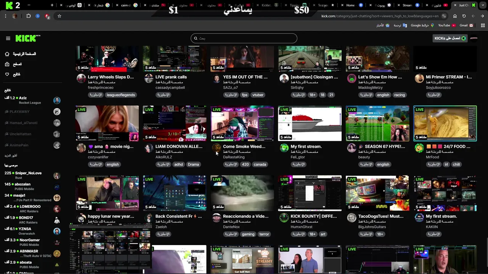This screenshot has width=488, height=274.
Task: Switch to the 'Test yo' browser tab
Action: pyautogui.click(x=324, y=5)
